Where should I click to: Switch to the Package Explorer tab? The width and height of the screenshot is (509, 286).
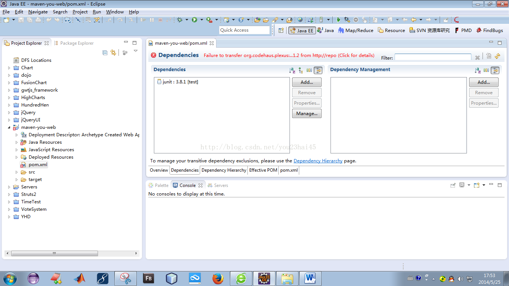73,43
